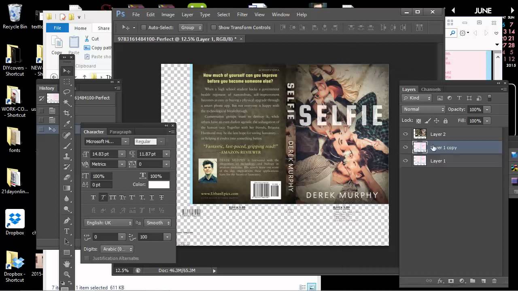Open the Normal blend mode dropdown

(x=423, y=110)
